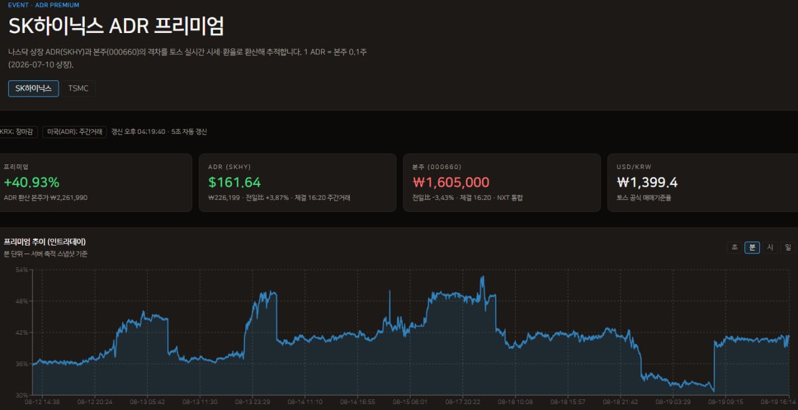Click the SK하이닉스 ADR 프리미엄 heading
The image size is (798, 410).
pos(116,26)
